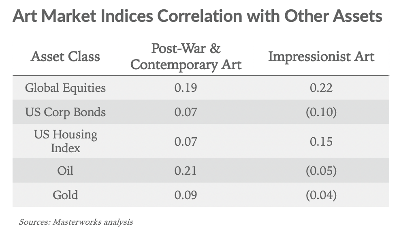
Task: Click the US Housing Index row label
Action: [x=65, y=141]
